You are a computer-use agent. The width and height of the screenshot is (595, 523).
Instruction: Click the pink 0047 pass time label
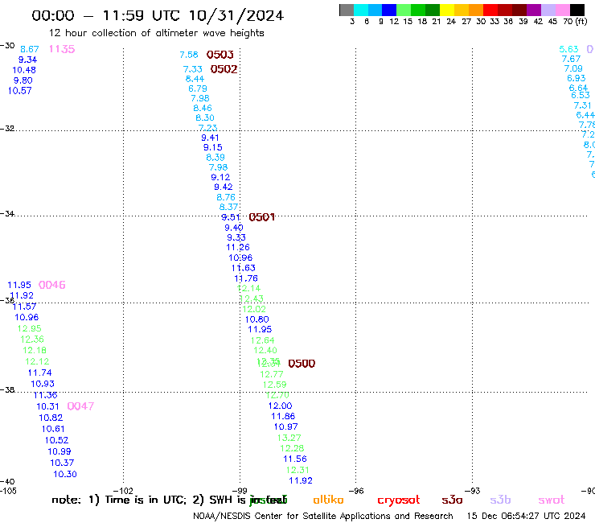point(80,406)
